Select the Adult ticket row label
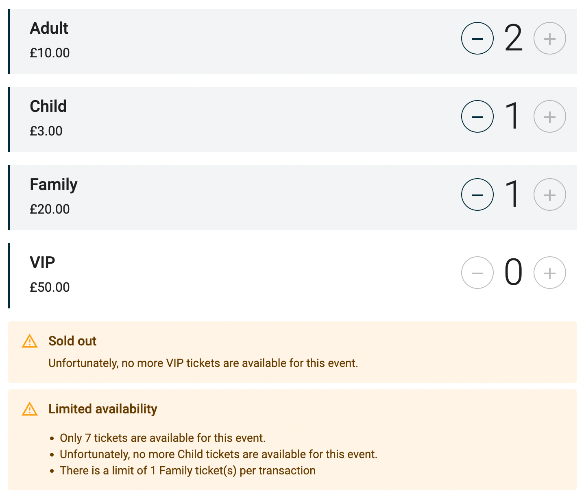 (49, 28)
